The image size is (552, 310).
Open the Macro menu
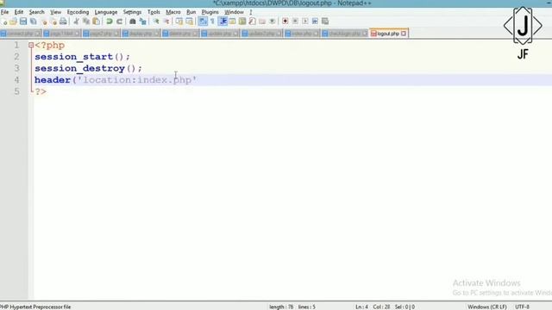tap(172, 12)
